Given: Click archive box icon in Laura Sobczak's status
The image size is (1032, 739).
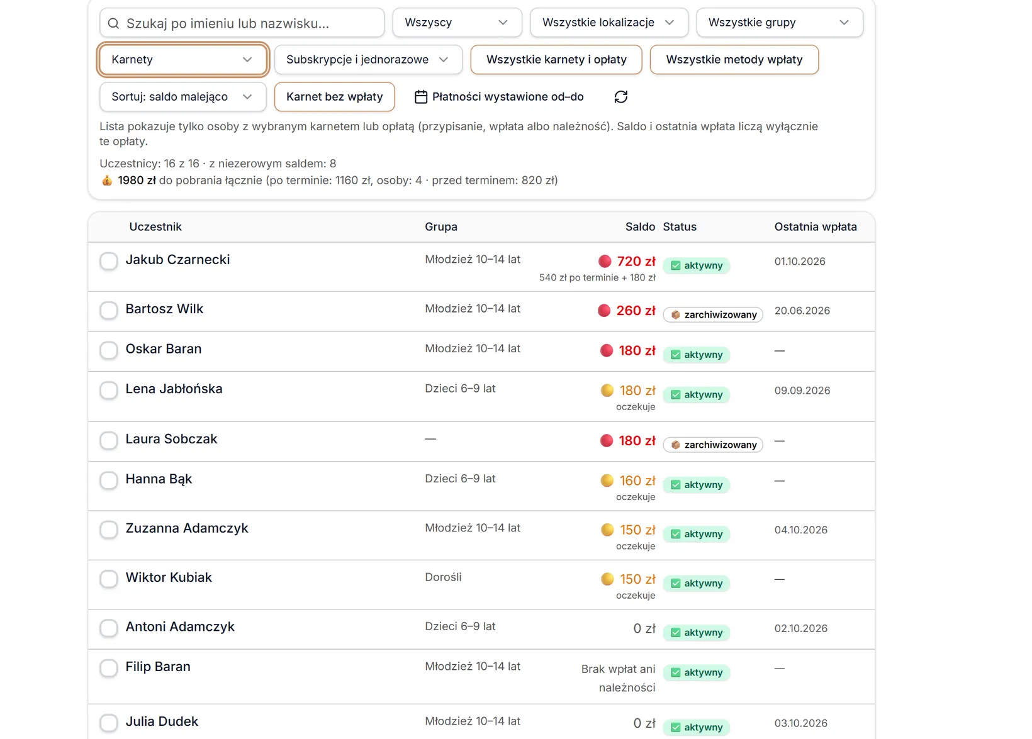Looking at the screenshot, I should coord(675,445).
